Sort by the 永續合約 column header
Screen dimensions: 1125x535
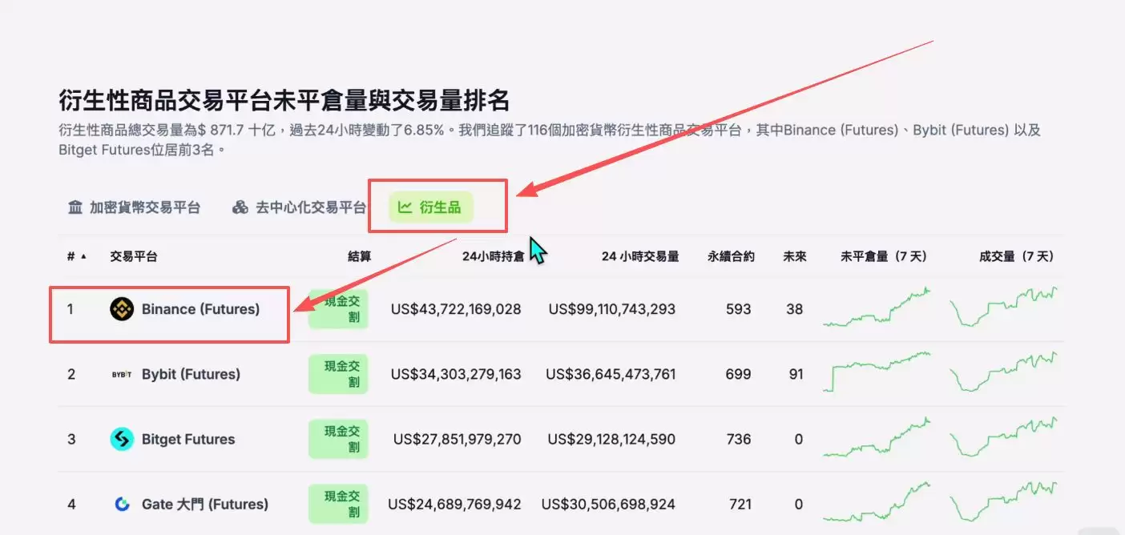click(x=730, y=255)
